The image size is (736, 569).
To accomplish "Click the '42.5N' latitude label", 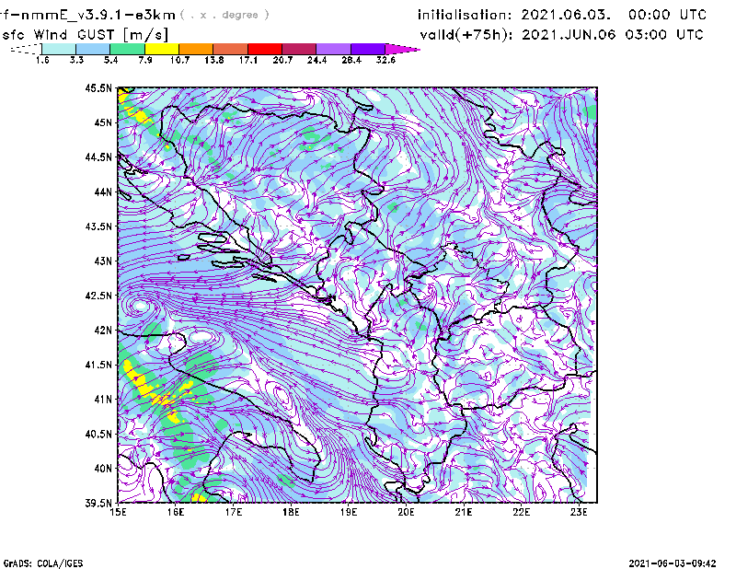I will [x=98, y=296].
